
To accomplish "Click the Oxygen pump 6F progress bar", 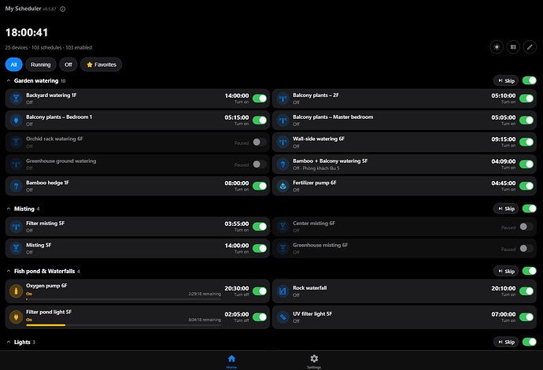I will pos(124,299).
